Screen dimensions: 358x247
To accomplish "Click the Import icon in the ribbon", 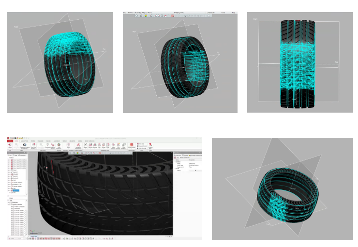I will pyautogui.click(x=10, y=145).
